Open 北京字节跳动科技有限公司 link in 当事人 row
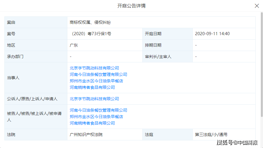 click(94, 68)
